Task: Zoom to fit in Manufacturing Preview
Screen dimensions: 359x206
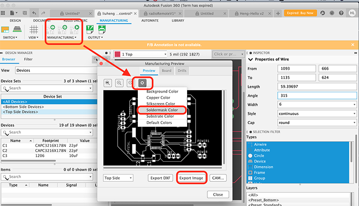Action: pyautogui.click(x=108, y=83)
